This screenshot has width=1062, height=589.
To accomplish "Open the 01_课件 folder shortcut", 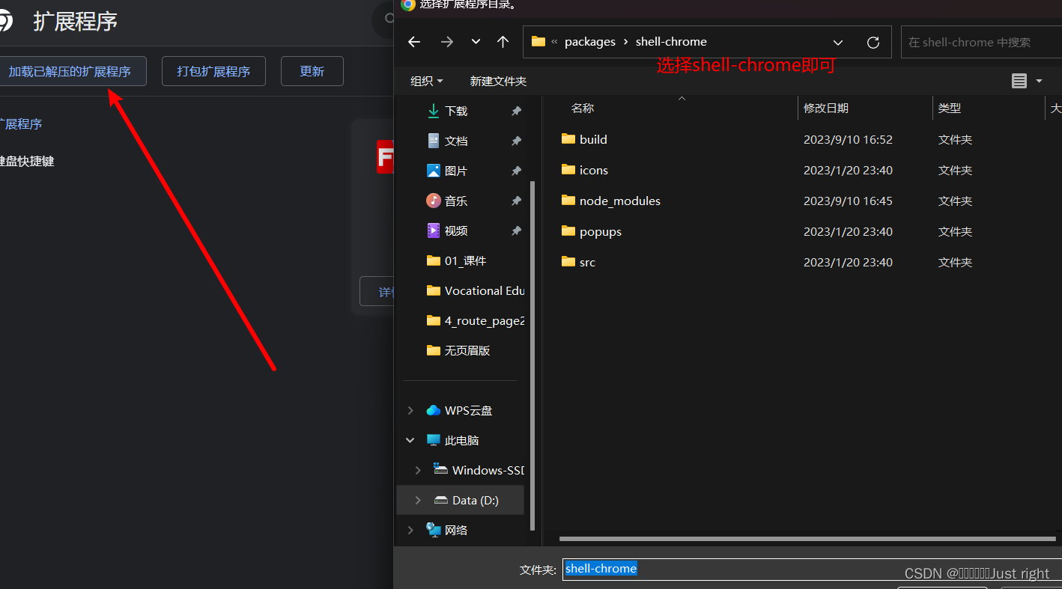I will click(456, 260).
